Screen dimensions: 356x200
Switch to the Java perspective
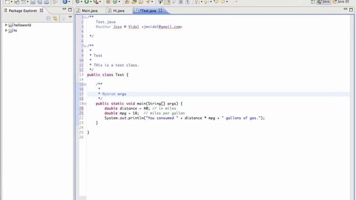tap(324, 2)
